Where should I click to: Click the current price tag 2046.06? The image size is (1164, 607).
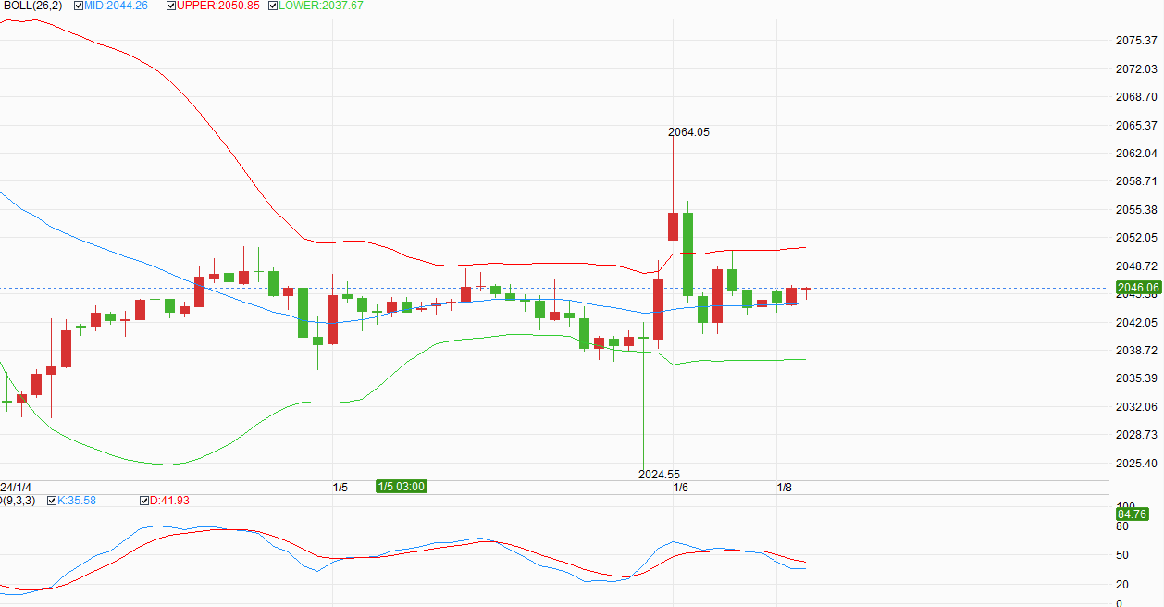click(x=1138, y=288)
